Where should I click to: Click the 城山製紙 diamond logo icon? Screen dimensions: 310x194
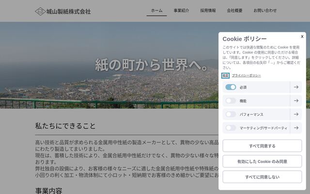(x=40, y=11)
